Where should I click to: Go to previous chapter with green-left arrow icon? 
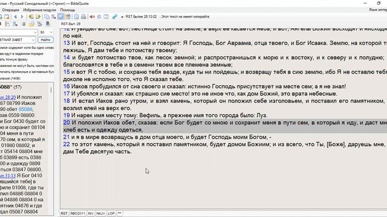(31, 17)
